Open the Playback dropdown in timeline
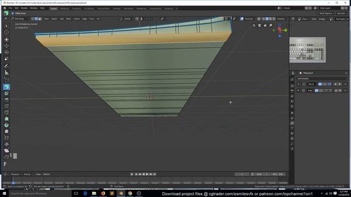Screen dimensions: 351x197 point(16,174)
